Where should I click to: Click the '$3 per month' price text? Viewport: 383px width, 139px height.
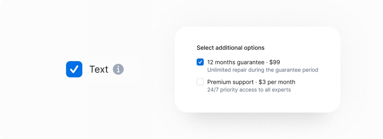[277, 82]
